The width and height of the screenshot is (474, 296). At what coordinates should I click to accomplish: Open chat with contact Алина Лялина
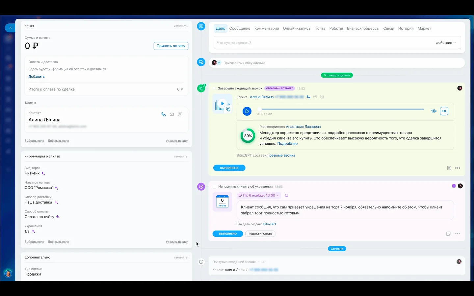pyautogui.click(x=180, y=114)
